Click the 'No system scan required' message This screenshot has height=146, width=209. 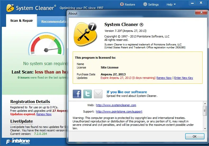click(45, 64)
